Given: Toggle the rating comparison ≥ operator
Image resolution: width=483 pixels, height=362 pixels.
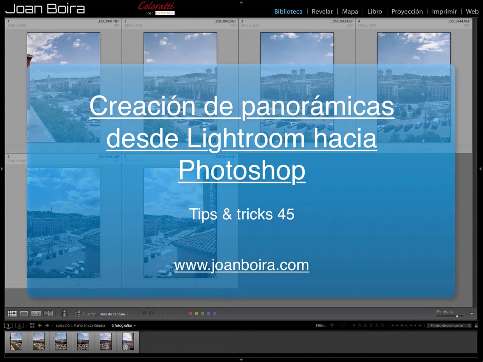Looking at the screenshot, I should (x=354, y=325).
